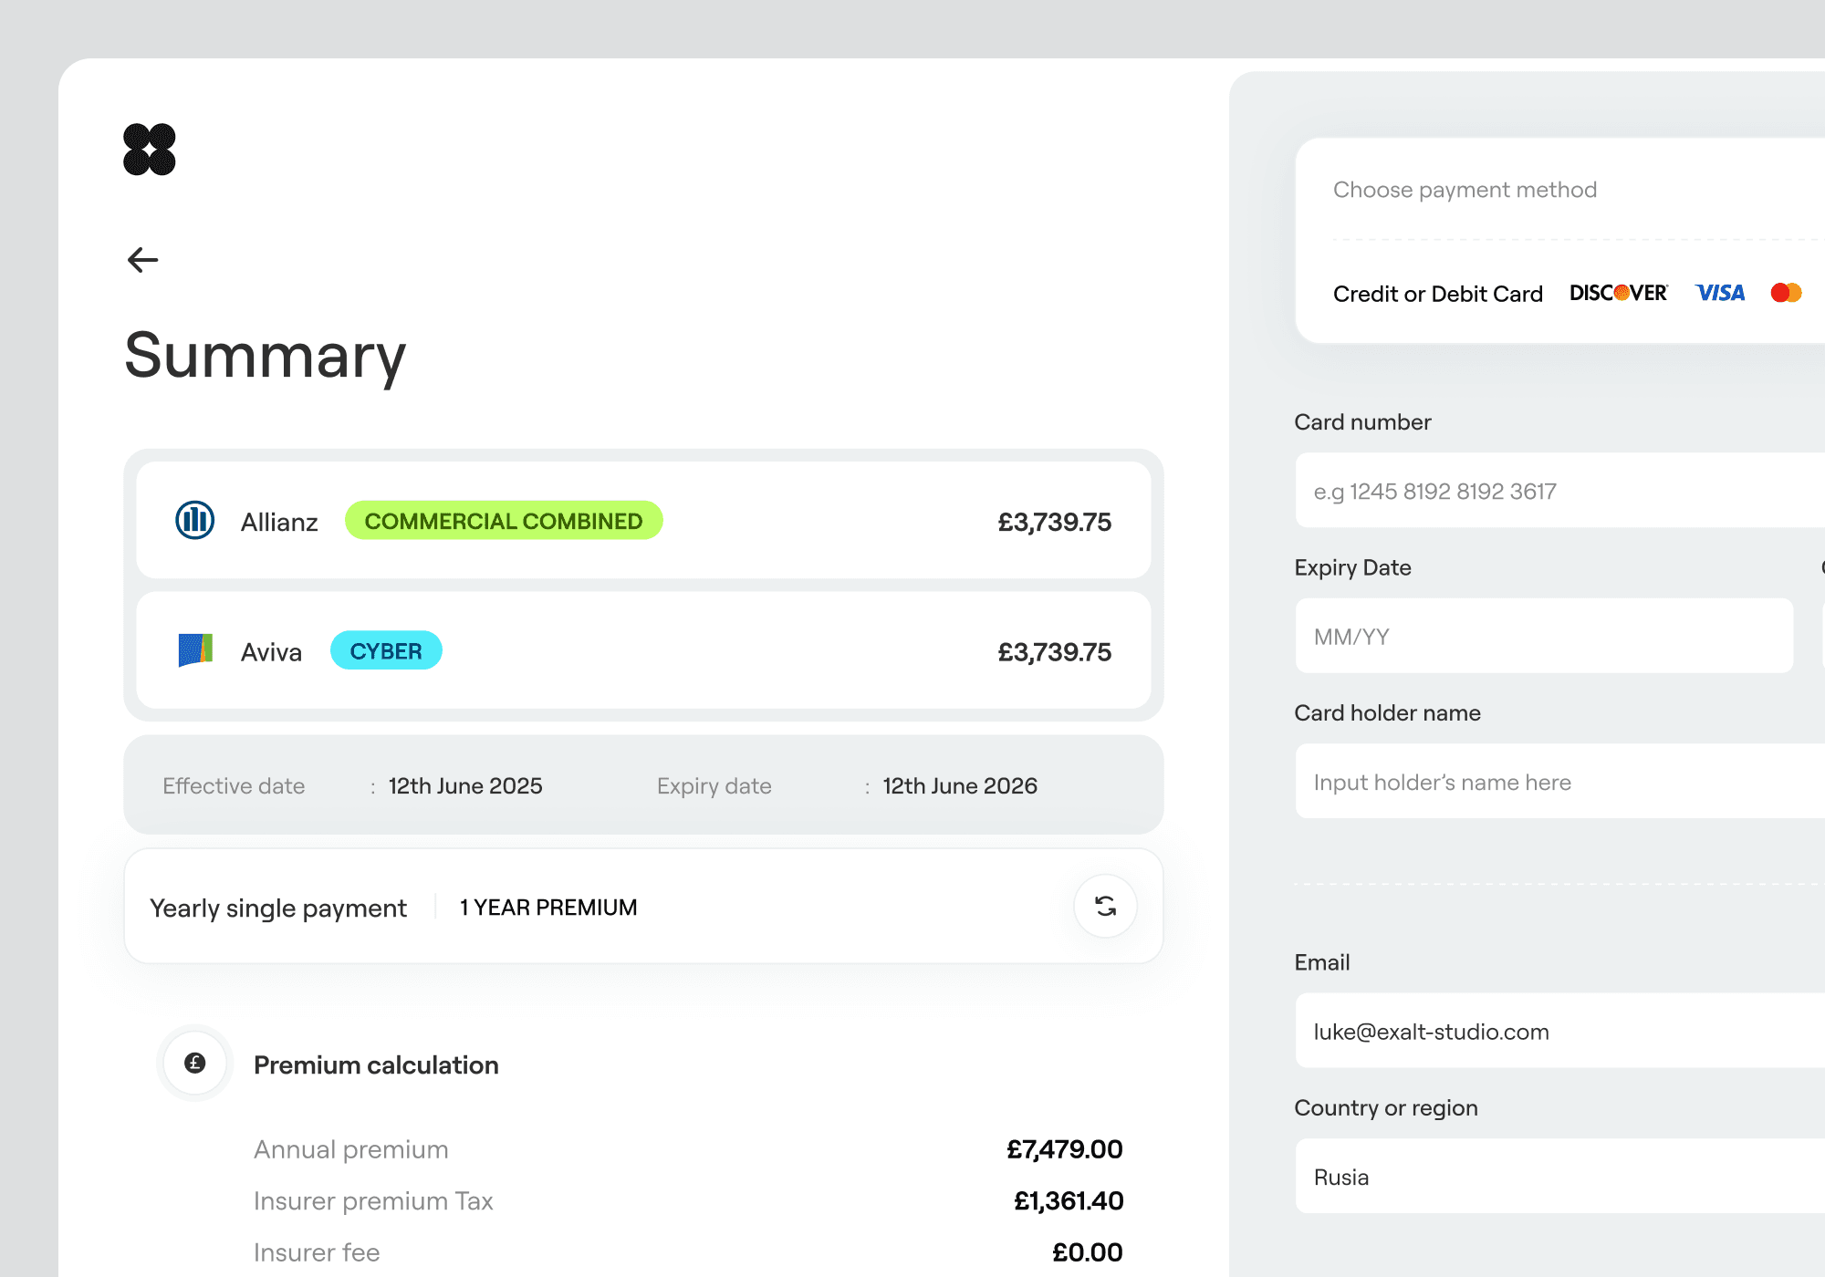Select the Visa card logo
The width and height of the screenshot is (1825, 1277).
1720,293
